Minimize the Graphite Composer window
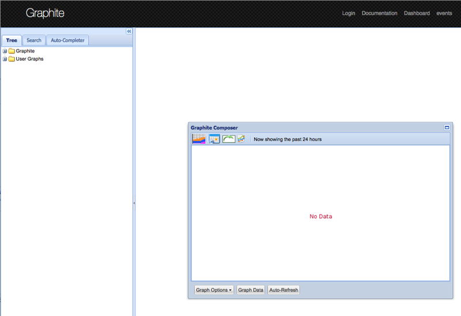Image resolution: width=461 pixels, height=316 pixels. pyautogui.click(x=447, y=127)
